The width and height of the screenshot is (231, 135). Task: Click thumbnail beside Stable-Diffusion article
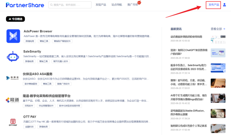pos(218,114)
